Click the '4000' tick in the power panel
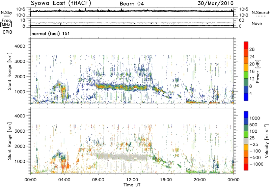Screen dimensions: 270x187 pos(20,46)
